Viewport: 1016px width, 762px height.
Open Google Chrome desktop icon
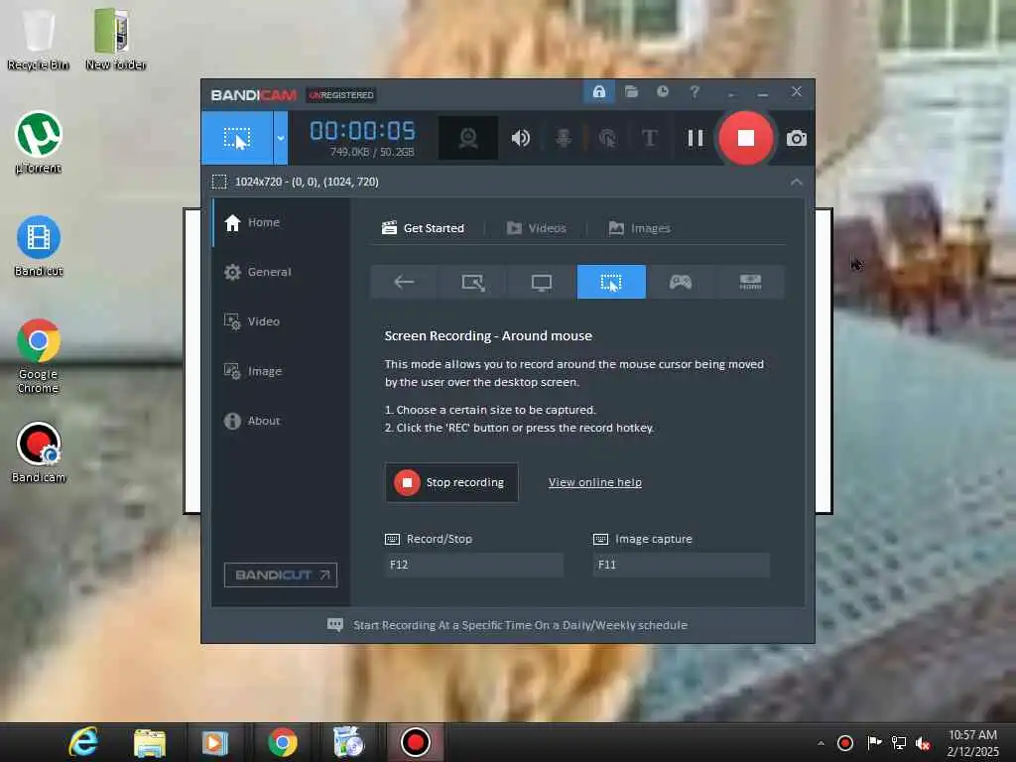click(x=39, y=356)
